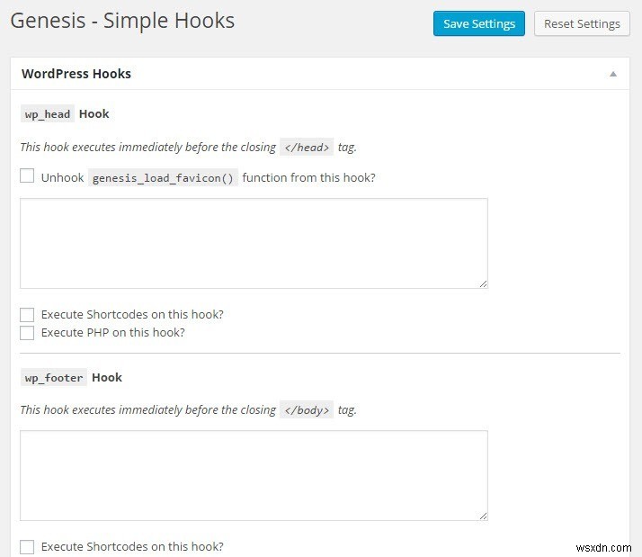Focus the wp_footer hook text area
642x557 pixels.
tap(254, 475)
